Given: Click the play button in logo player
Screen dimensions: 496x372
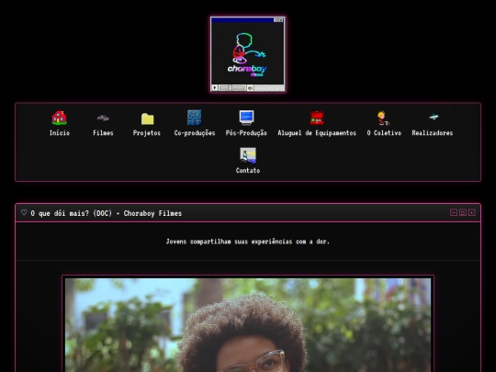Looking at the screenshot, I should [x=215, y=87].
